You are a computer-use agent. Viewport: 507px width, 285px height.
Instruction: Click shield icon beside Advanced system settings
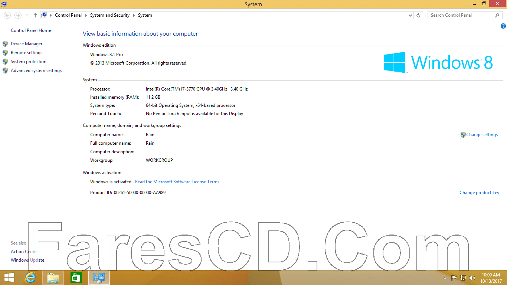point(5,71)
